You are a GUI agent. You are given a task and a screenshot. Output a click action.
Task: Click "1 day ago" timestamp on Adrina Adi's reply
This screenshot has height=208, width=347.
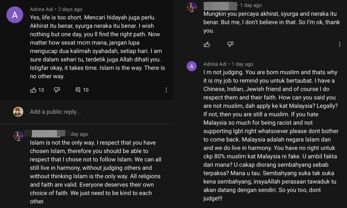coord(243,64)
